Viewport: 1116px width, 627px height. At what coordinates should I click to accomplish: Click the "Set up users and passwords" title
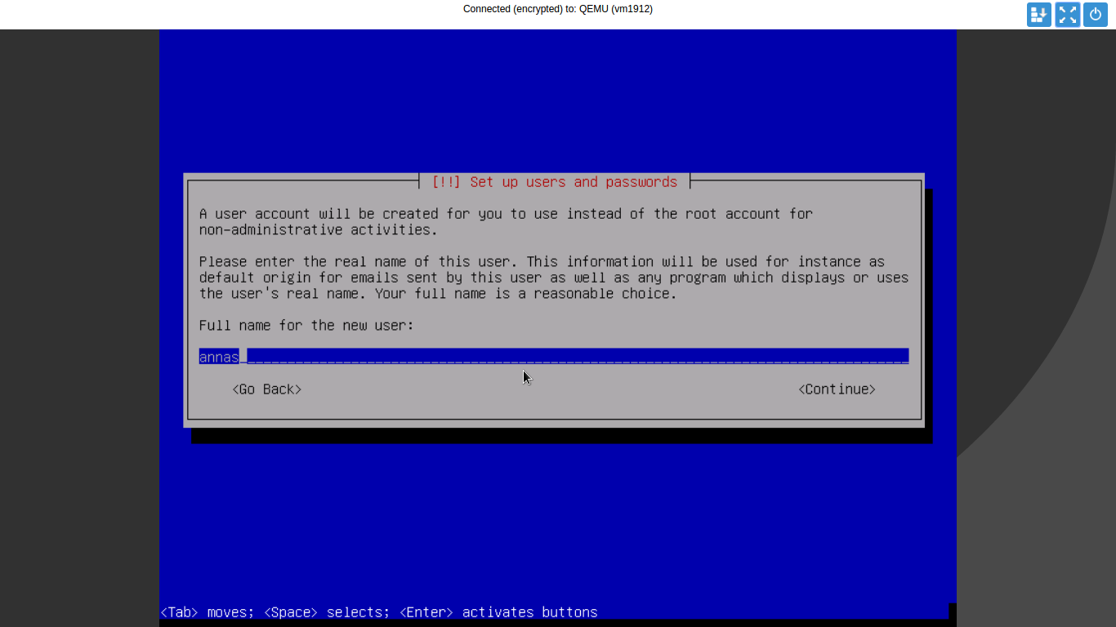point(574,182)
